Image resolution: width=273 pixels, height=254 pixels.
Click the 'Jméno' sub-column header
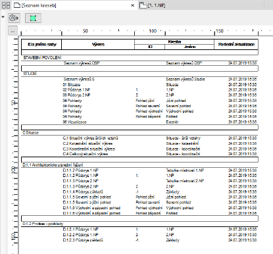pyautogui.click(x=189, y=47)
